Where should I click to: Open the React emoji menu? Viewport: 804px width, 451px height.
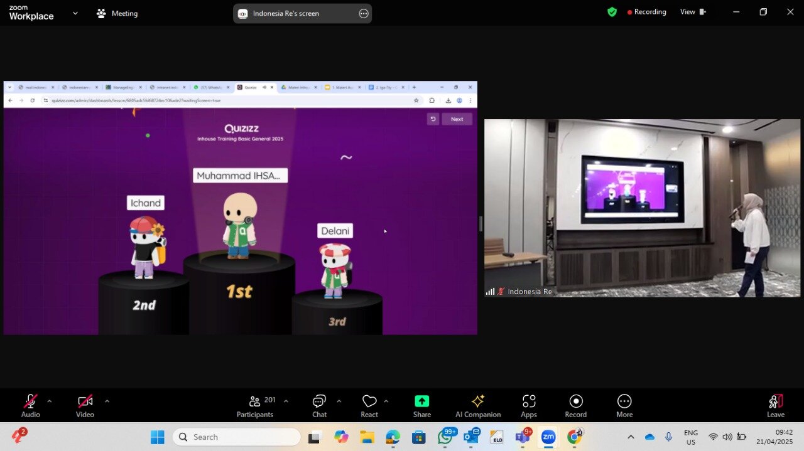(x=369, y=405)
